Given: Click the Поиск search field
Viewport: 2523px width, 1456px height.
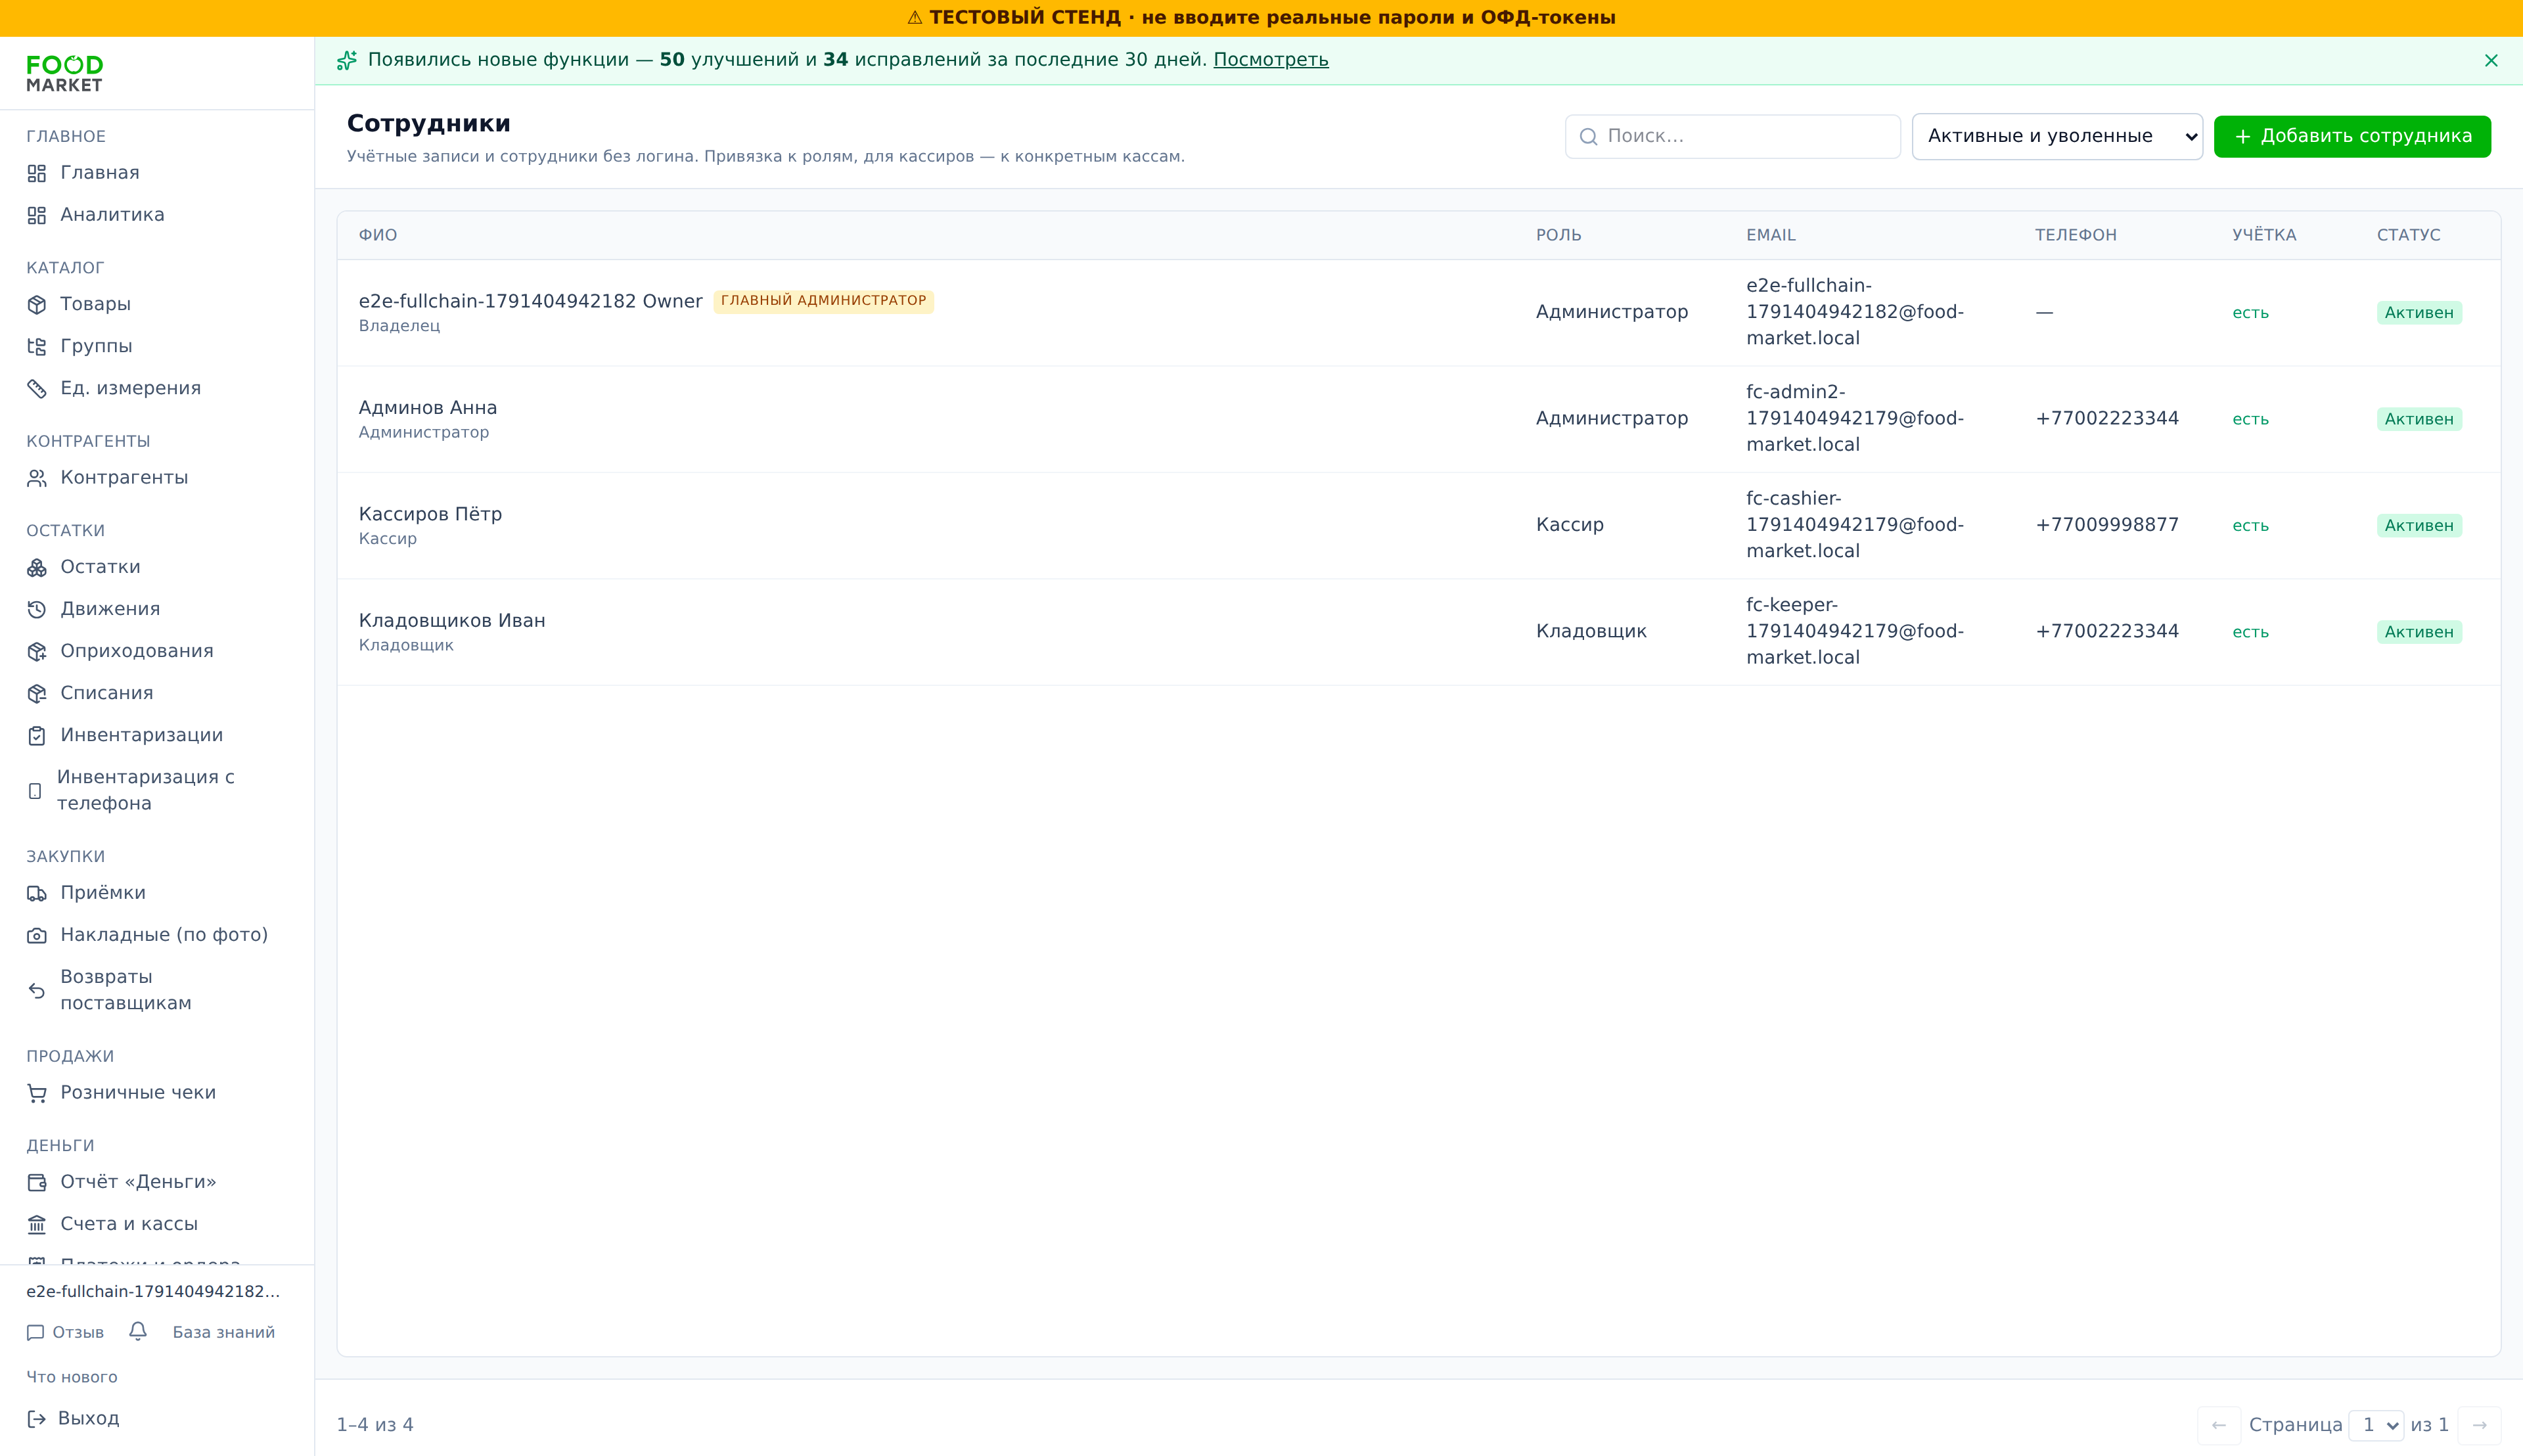Looking at the screenshot, I should (x=1732, y=136).
